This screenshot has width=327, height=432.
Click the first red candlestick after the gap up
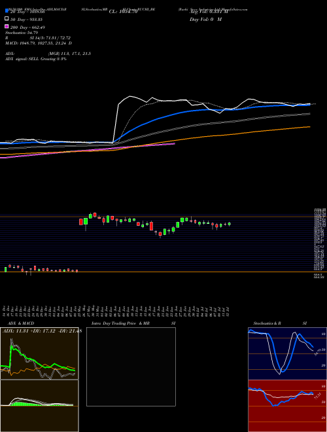tap(81, 222)
